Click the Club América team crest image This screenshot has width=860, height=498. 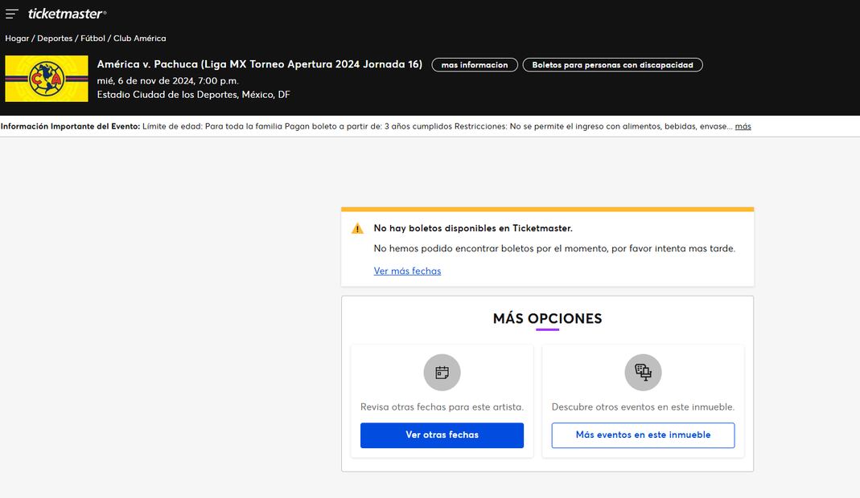coord(47,79)
